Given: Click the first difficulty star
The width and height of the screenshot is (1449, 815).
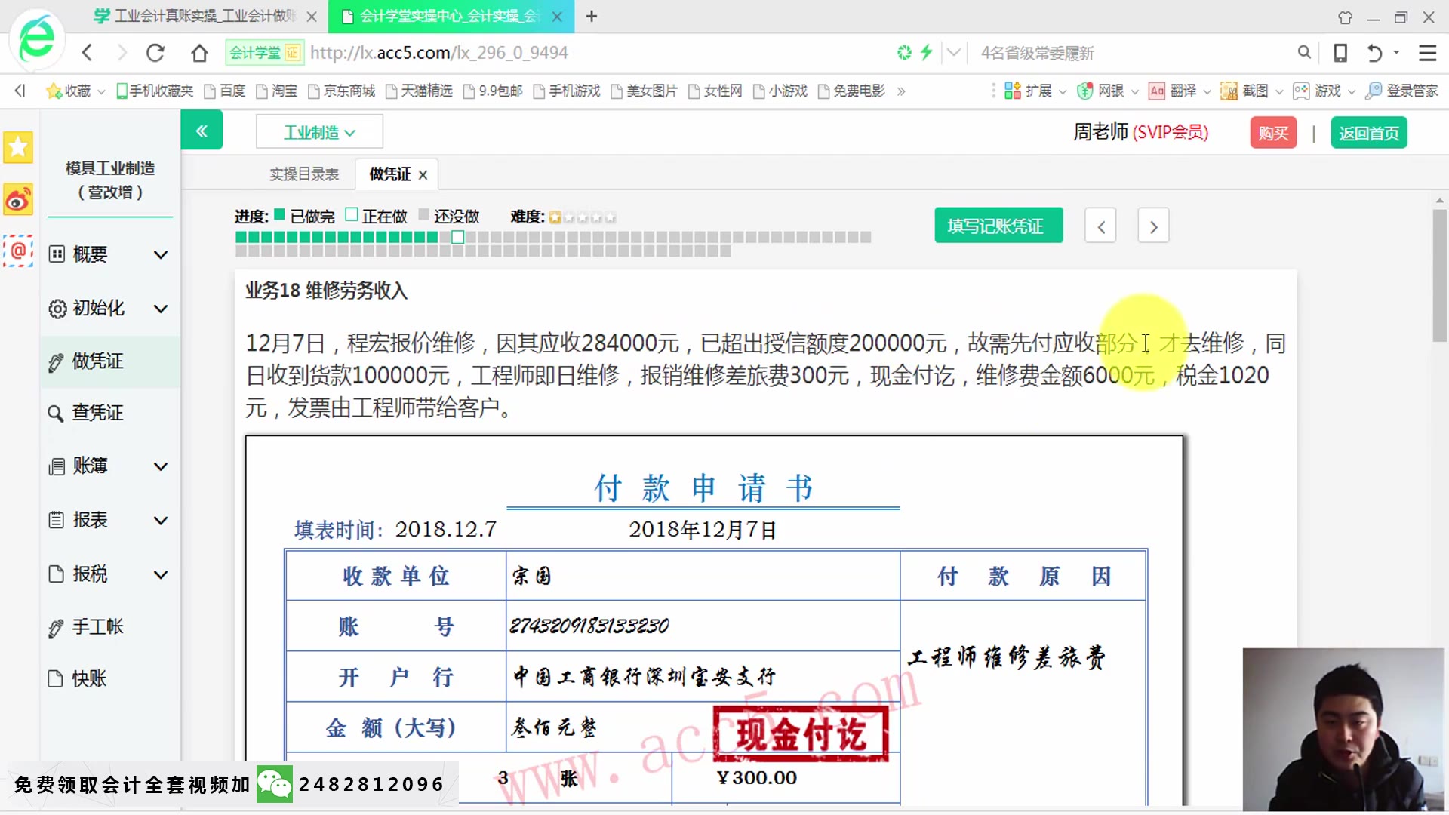Looking at the screenshot, I should (x=555, y=217).
